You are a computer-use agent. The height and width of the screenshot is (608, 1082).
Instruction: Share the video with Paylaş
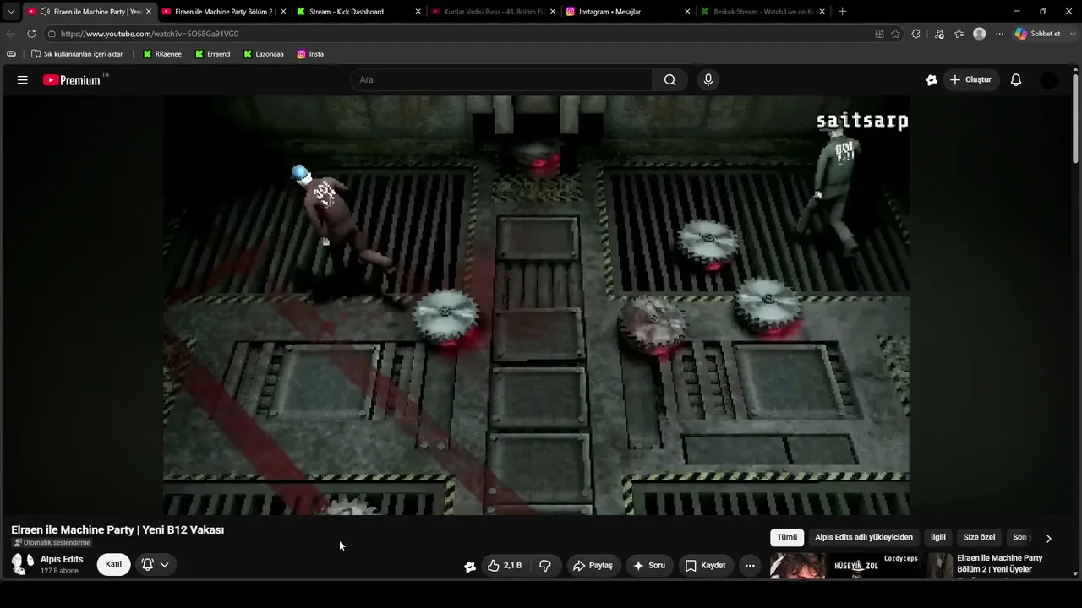pyautogui.click(x=593, y=566)
